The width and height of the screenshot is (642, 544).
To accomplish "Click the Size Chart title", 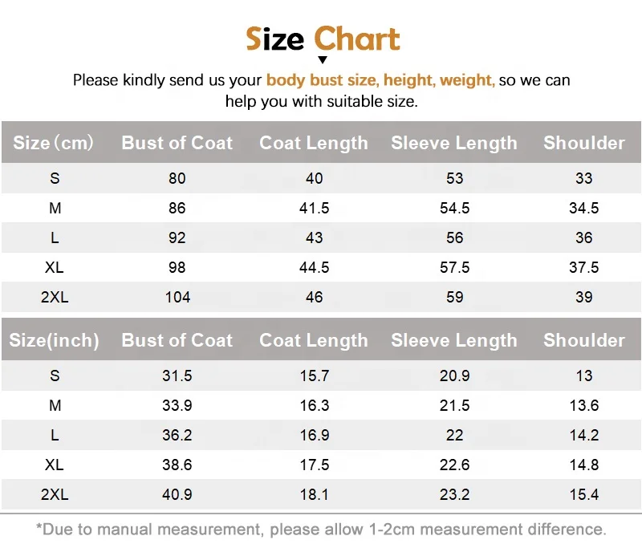I will click(323, 39).
